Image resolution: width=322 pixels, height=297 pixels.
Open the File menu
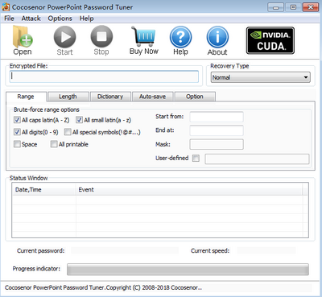(9, 19)
